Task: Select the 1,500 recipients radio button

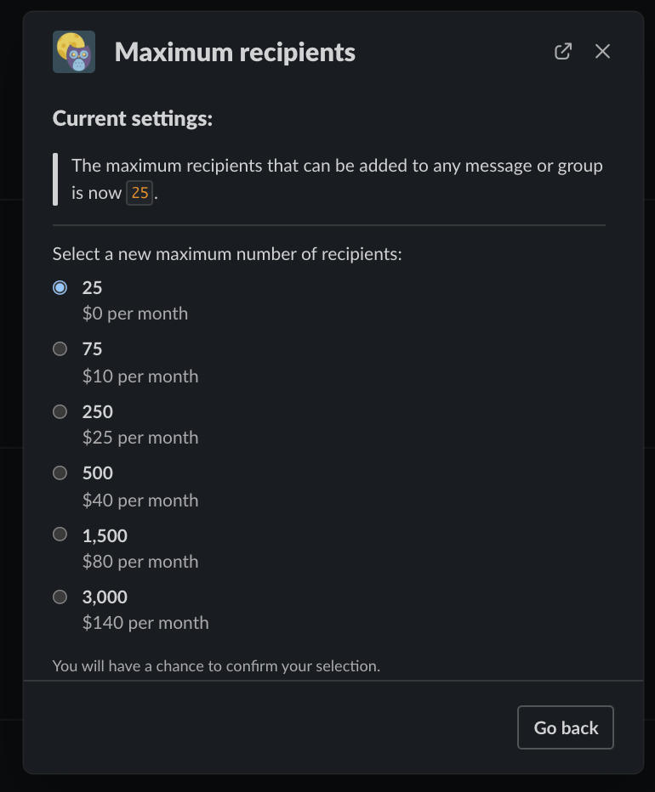Action: point(60,534)
